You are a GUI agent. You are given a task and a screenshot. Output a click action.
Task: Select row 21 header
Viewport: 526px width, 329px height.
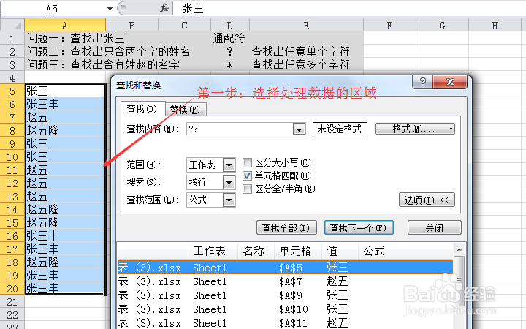coord(12,302)
